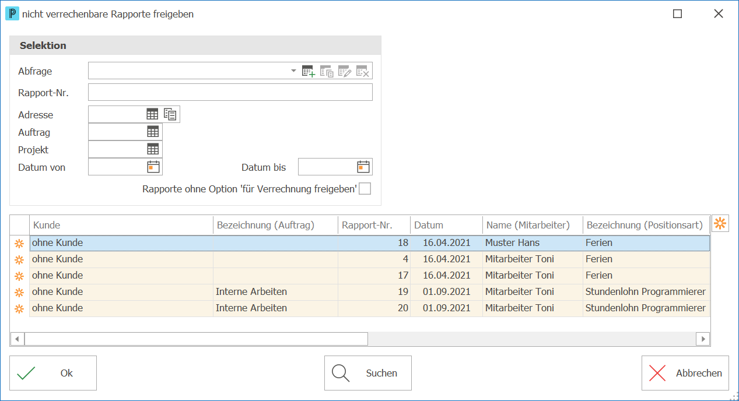Open the Adresse lookup table icon
Screen dimensions: 739x401
click(152, 114)
